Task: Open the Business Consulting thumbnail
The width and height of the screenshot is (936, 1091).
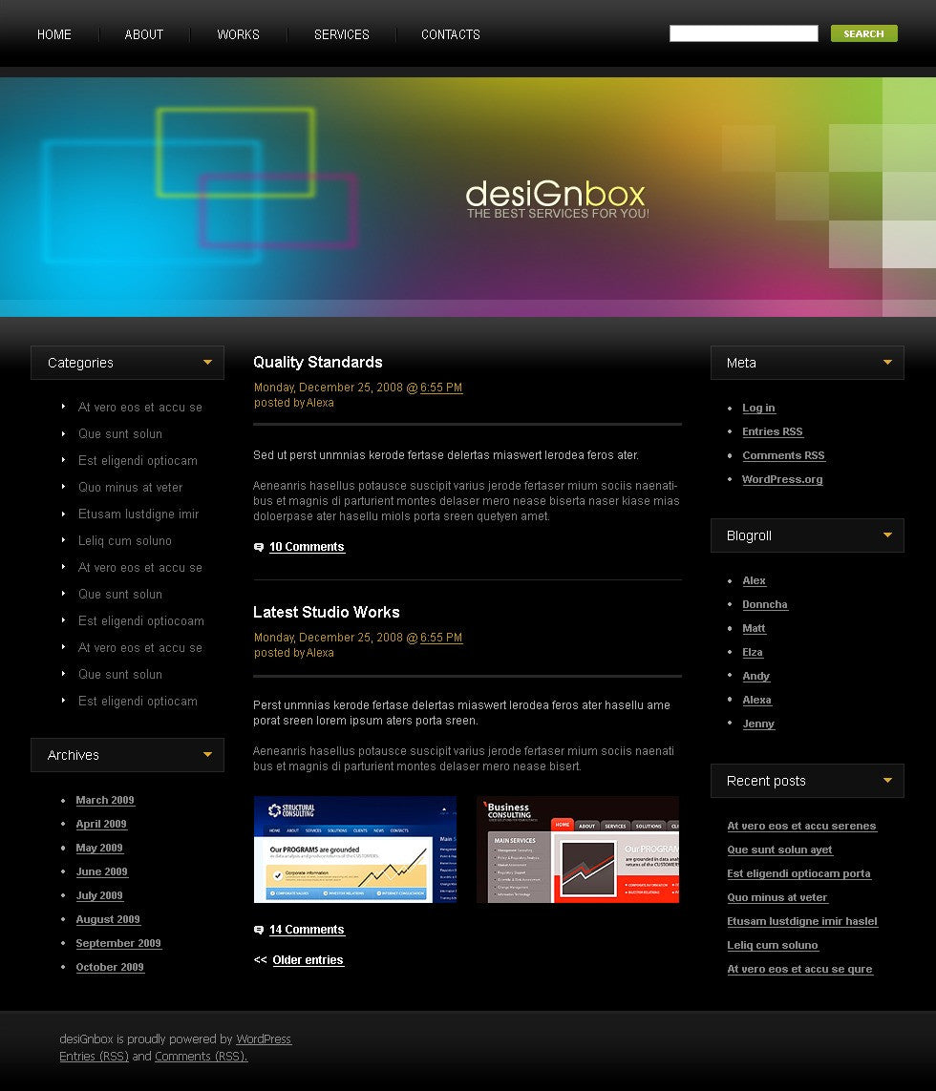Action: [577, 850]
